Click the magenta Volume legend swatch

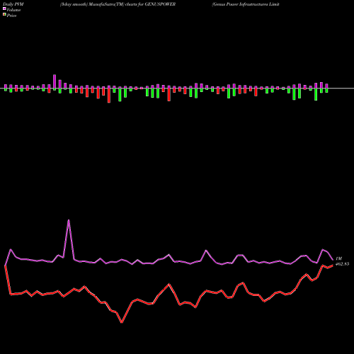coord(4,9)
